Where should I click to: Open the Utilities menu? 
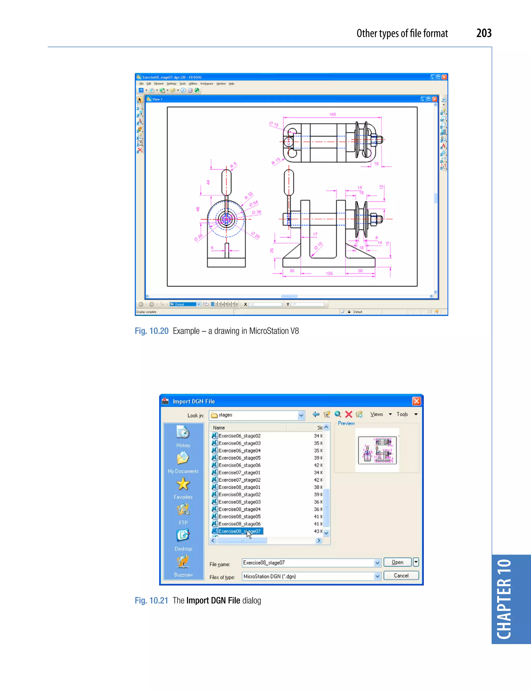tap(193, 84)
